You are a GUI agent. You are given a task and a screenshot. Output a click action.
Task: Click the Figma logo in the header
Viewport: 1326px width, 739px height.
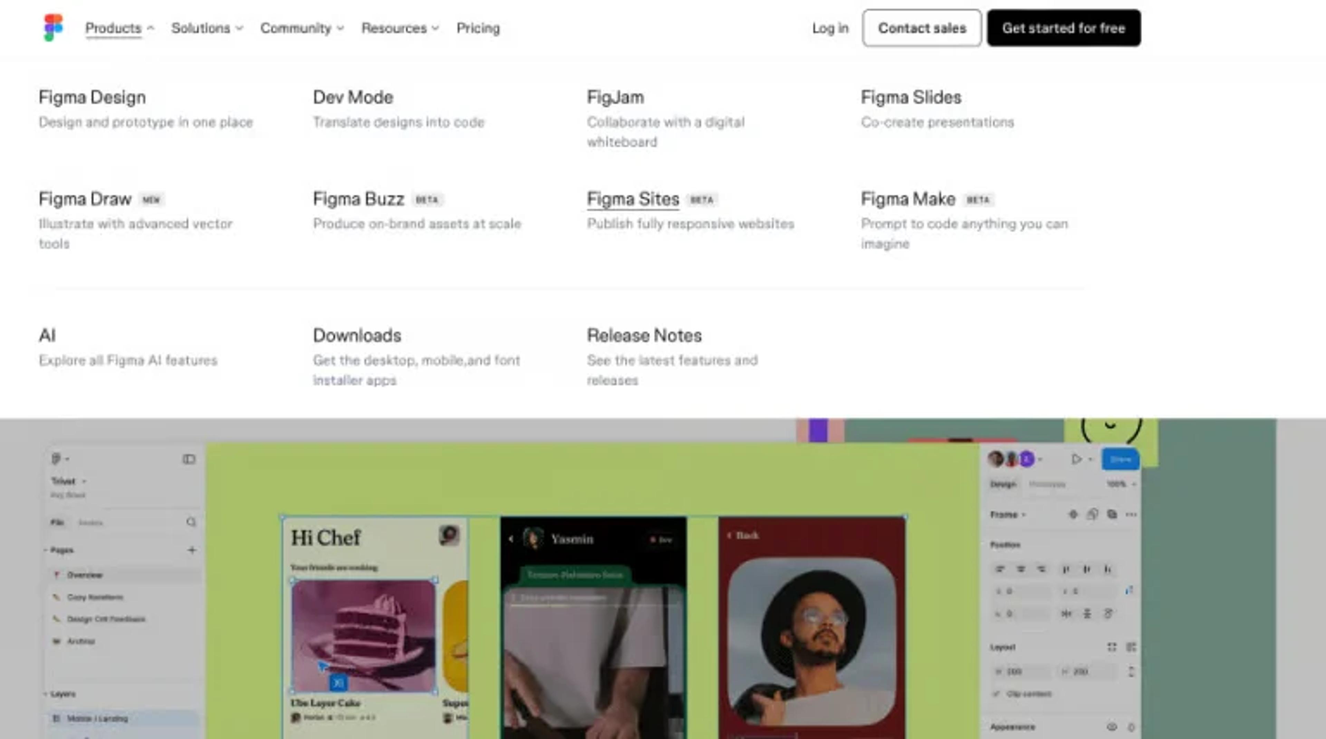[53, 28]
